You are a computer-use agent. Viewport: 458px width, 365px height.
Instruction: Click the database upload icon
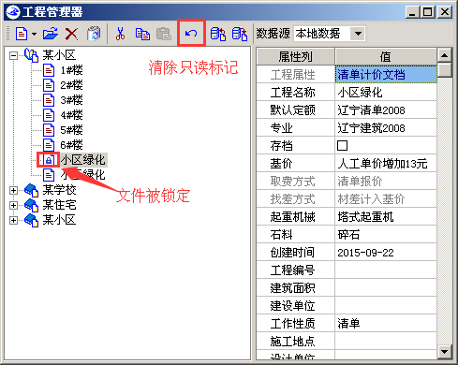coord(218,34)
